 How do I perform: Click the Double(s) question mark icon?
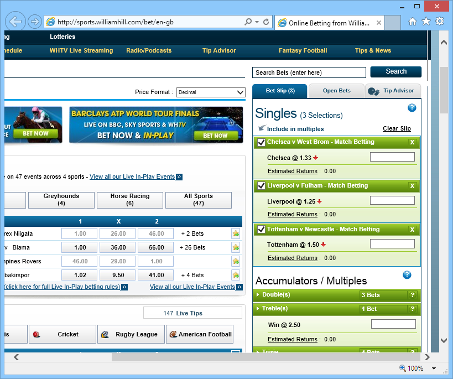[412, 295]
